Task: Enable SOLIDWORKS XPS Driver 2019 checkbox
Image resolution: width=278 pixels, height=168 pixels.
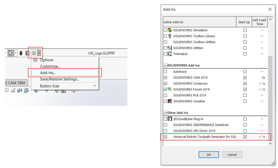Action: coord(165,131)
